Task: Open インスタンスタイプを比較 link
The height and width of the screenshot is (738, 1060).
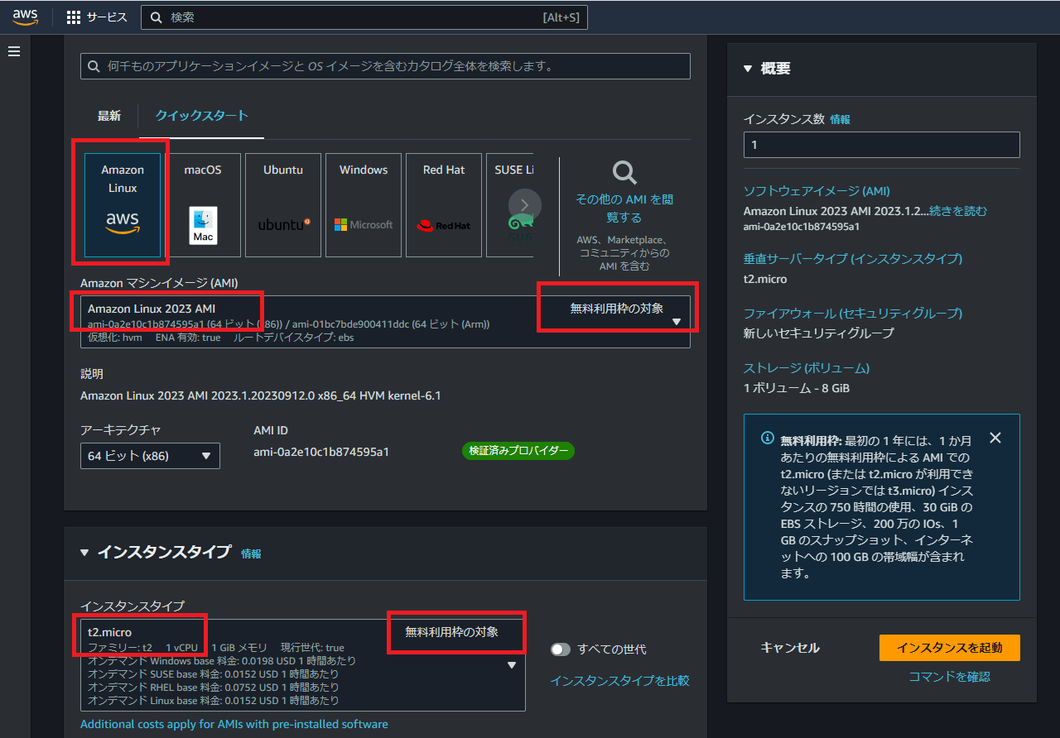Action: click(x=619, y=681)
